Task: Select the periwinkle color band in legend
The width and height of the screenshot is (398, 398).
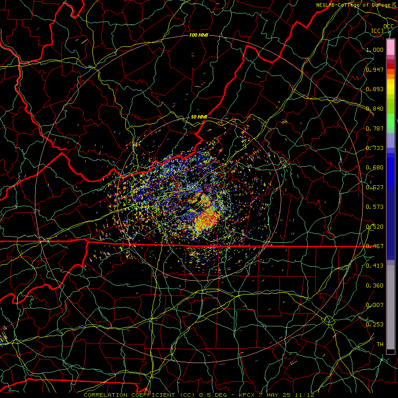Action: coord(390,140)
